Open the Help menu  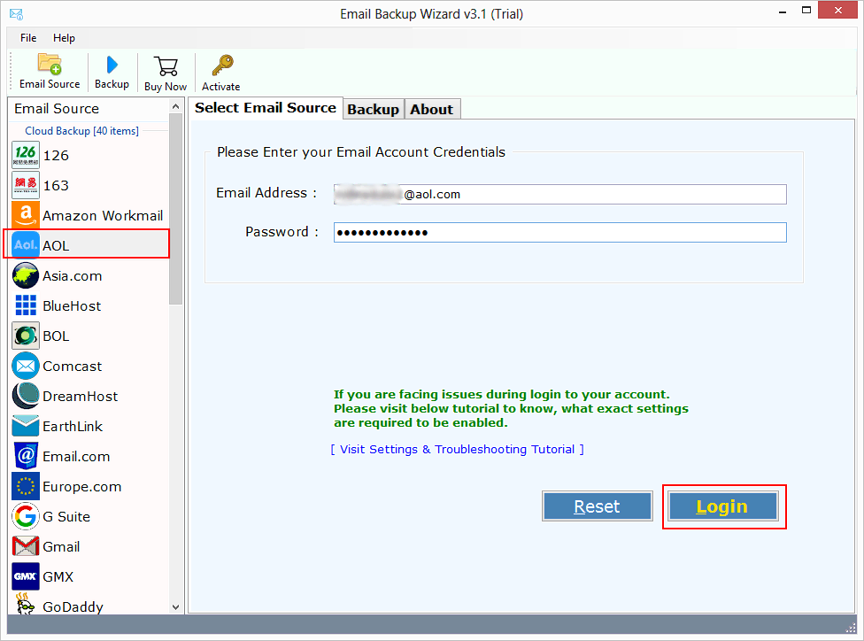[x=64, y=37]
